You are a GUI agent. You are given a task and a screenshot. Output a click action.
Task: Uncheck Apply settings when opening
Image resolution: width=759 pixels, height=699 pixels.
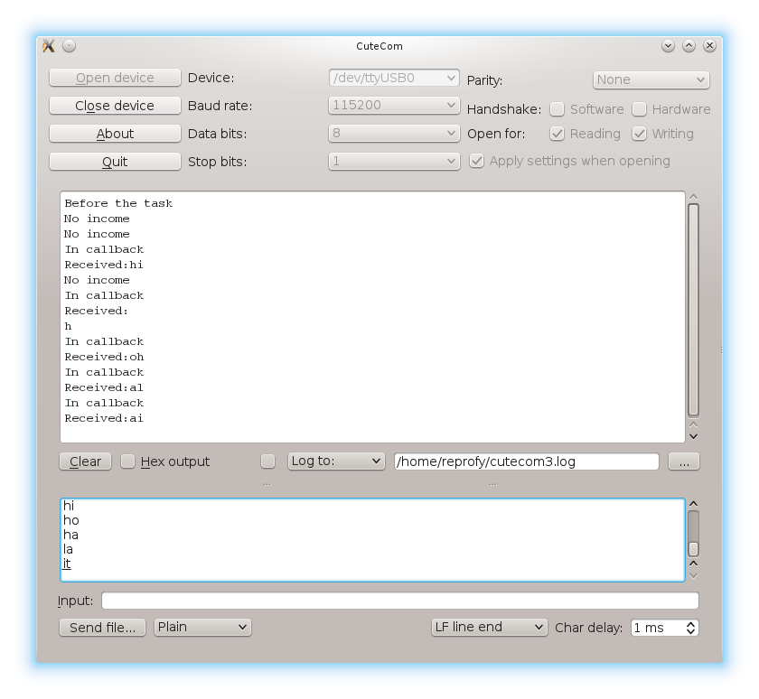476,161
